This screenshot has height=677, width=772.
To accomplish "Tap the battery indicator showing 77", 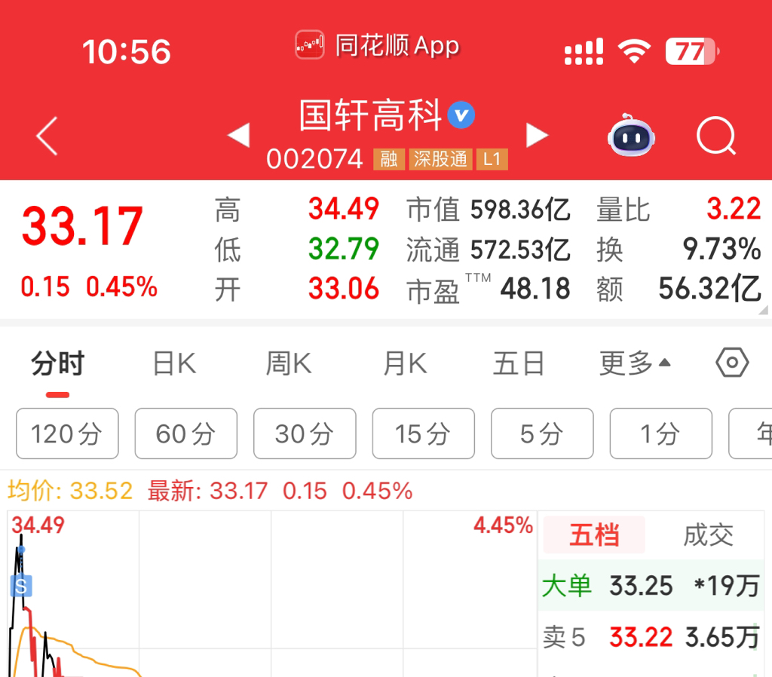I will pyautogui.click(x=692, y=51).
